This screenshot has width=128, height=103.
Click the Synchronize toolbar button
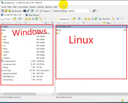15,11
